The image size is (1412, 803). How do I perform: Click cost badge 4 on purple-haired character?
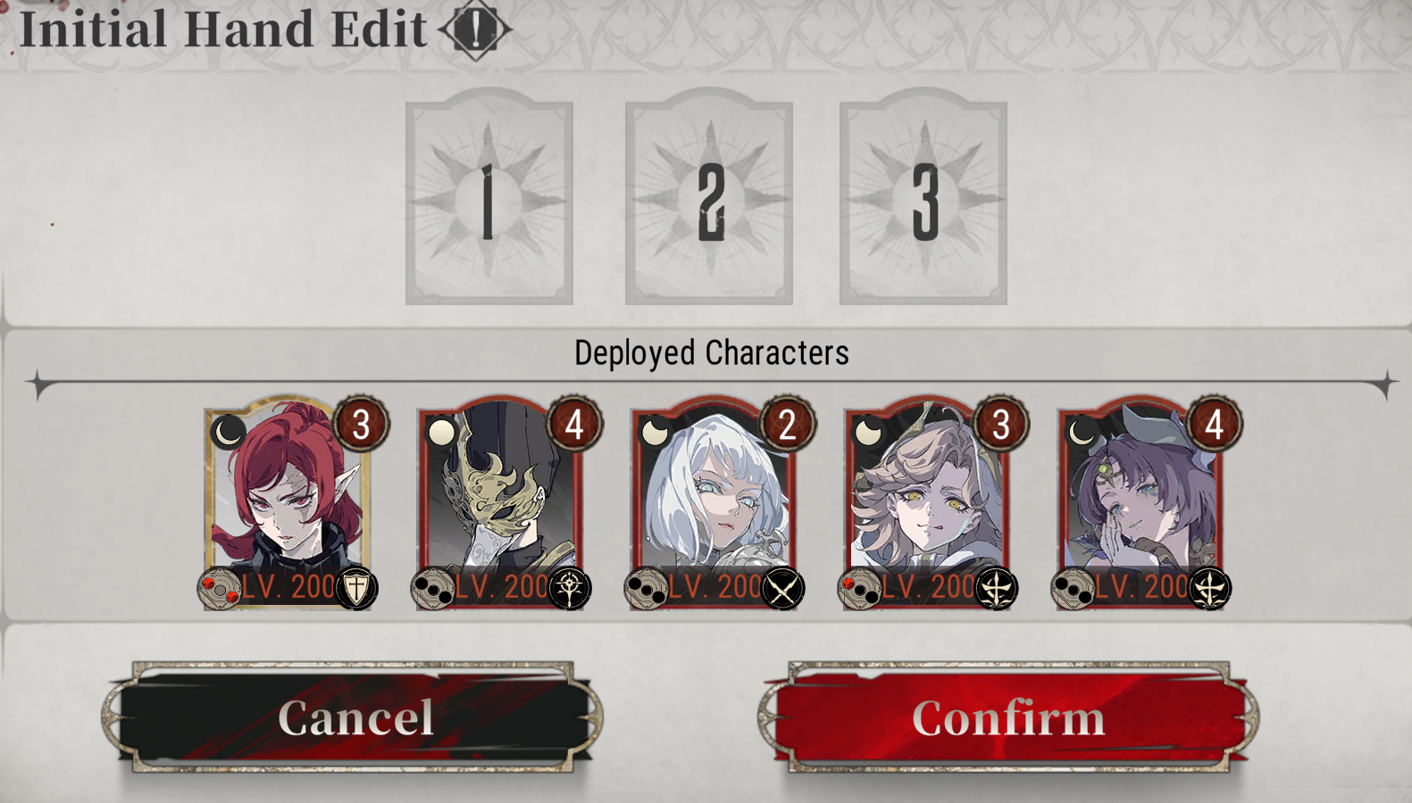pos(1214,425)
